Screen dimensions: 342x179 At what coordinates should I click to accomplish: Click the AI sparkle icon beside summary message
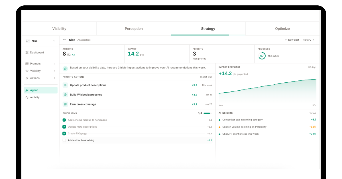click(x=65, y=68)
